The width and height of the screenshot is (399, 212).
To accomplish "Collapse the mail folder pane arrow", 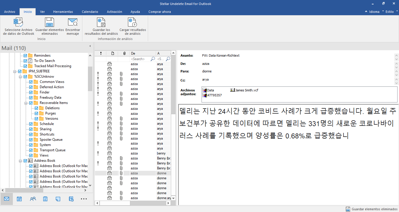I will click(90, 46).
